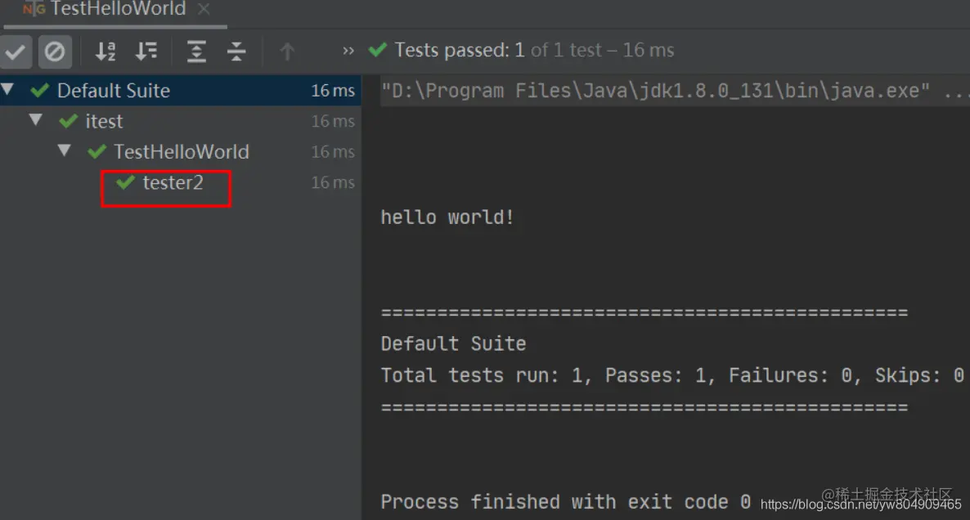This screenshot has height=520, width=970.
Task: Select the itest tree entry
Action: pos(104,121)
